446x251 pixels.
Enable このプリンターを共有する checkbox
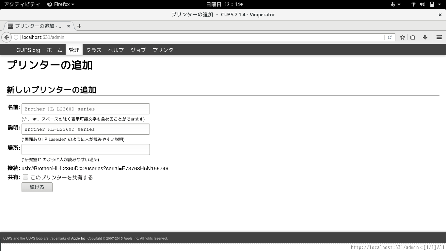pyautogui.click(x=25, y=177)
